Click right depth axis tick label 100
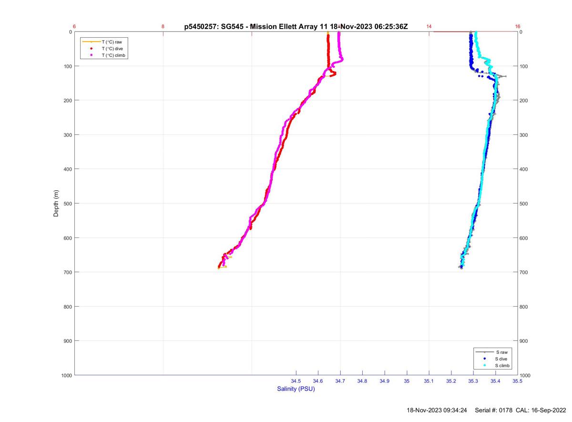 (524, 66)
